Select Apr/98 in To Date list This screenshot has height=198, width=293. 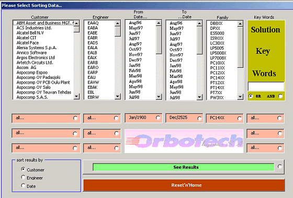pos(176,81)
